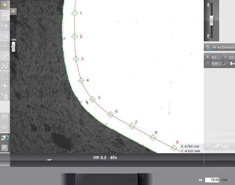Click the white arrow in bottom bar
Screen dimensions: 235x185
coord(50,160)
